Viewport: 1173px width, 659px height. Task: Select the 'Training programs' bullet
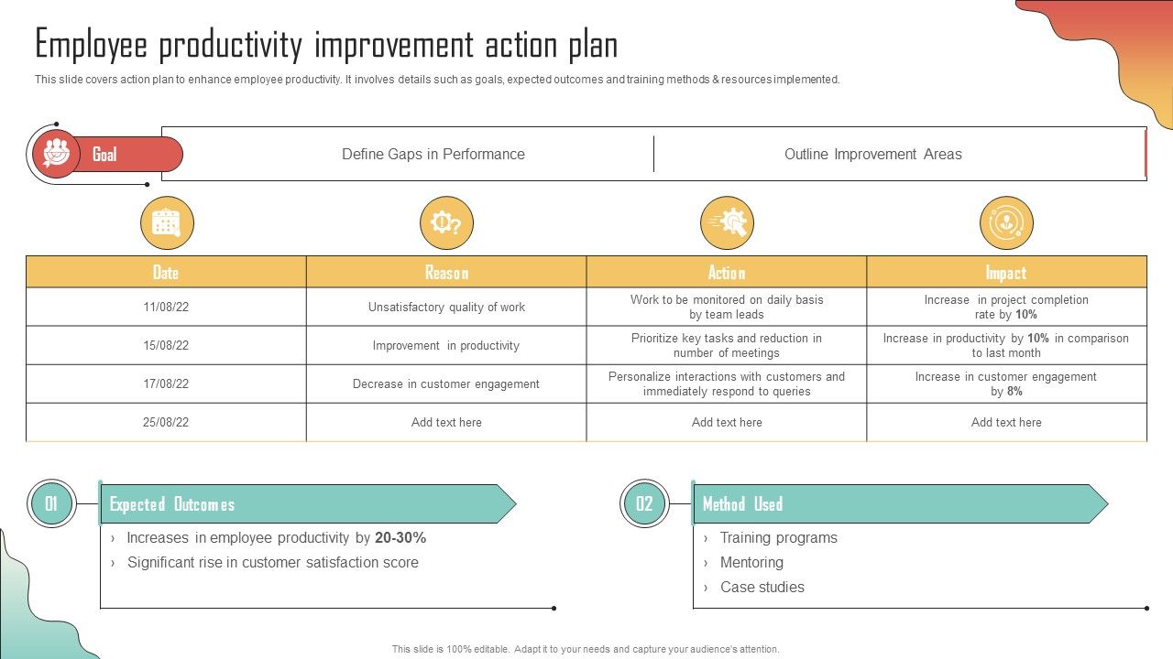pos(771,538)
